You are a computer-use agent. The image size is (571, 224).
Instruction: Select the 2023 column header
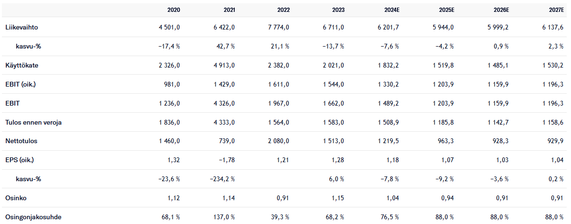click(338, 10)
